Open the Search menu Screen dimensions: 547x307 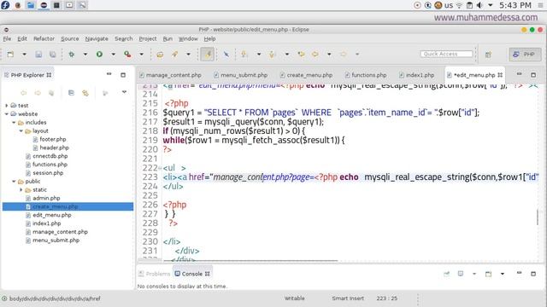coord(123,38)
